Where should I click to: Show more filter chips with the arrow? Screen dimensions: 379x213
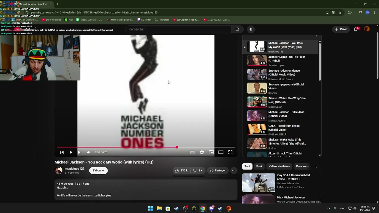click(x=317, y=167)
